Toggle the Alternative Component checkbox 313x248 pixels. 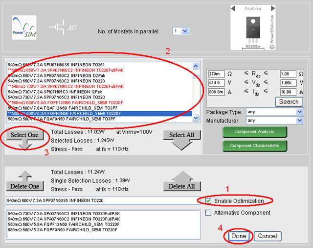[x=208, y=213]
